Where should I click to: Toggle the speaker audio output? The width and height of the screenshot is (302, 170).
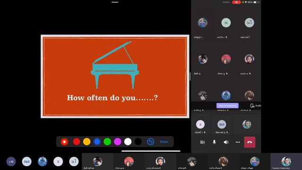(x=226, y=142)
